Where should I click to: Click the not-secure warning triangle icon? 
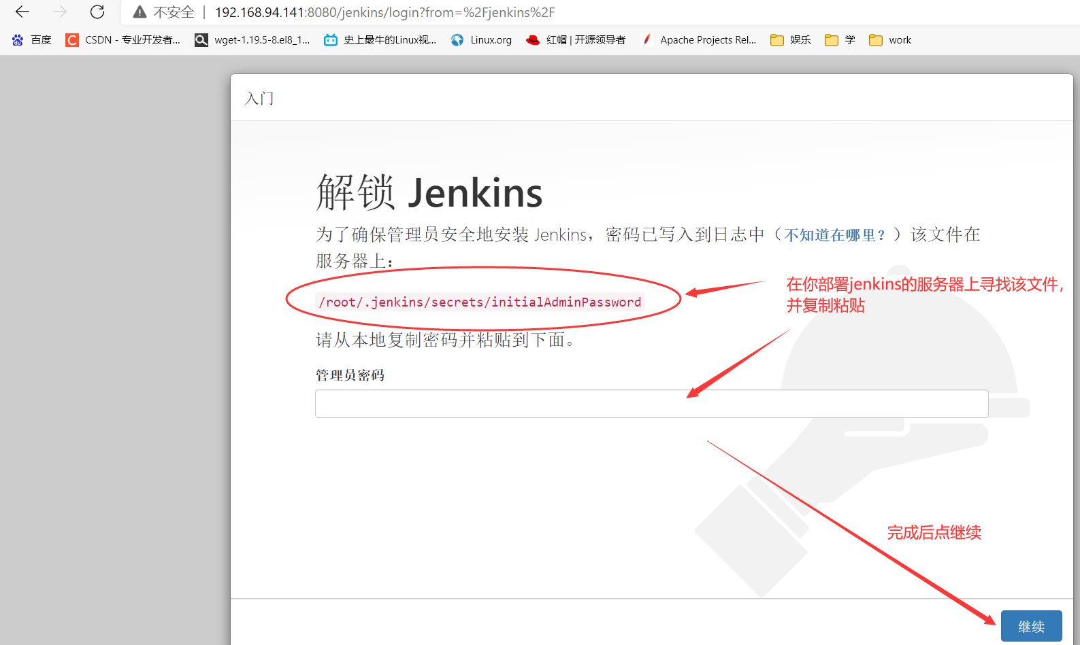point(140,12)
